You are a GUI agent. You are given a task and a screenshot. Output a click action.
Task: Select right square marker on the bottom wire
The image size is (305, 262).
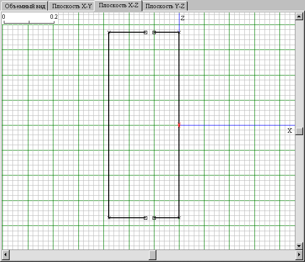pos(154,218)
